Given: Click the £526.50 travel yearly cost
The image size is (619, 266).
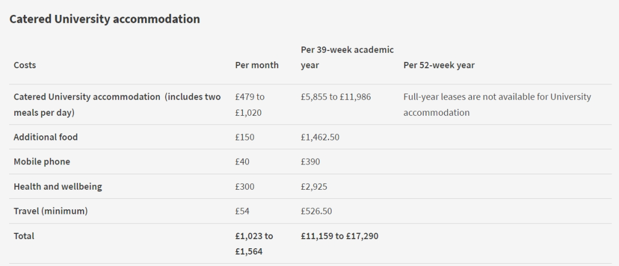Looking at the screenshot, I should point(316,211).
